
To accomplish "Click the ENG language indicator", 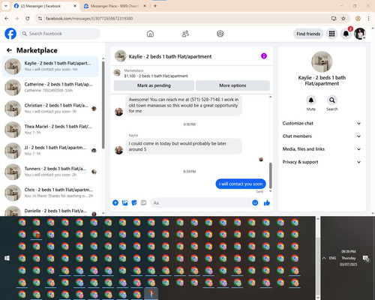I will point(332,258).
